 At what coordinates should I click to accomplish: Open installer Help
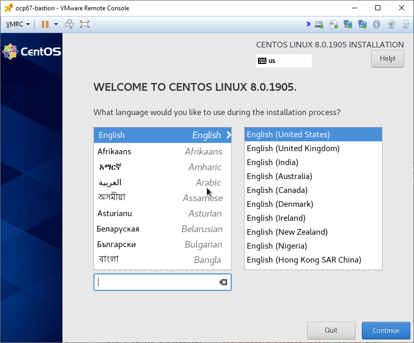tap(387, 59)
